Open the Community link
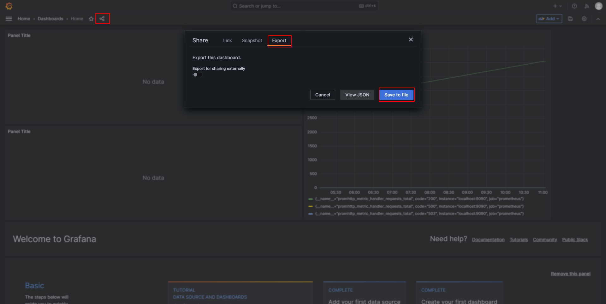 point(545,240)
